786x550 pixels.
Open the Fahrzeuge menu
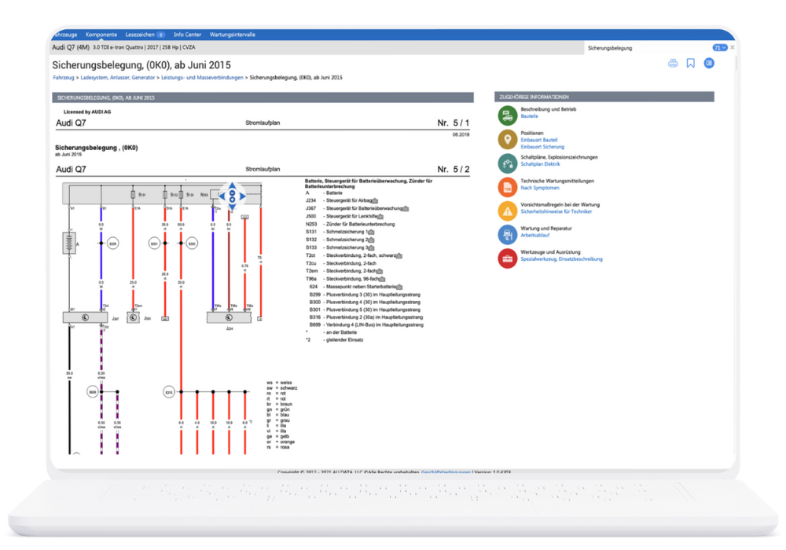pyautogui.click(x=66, y=35)
